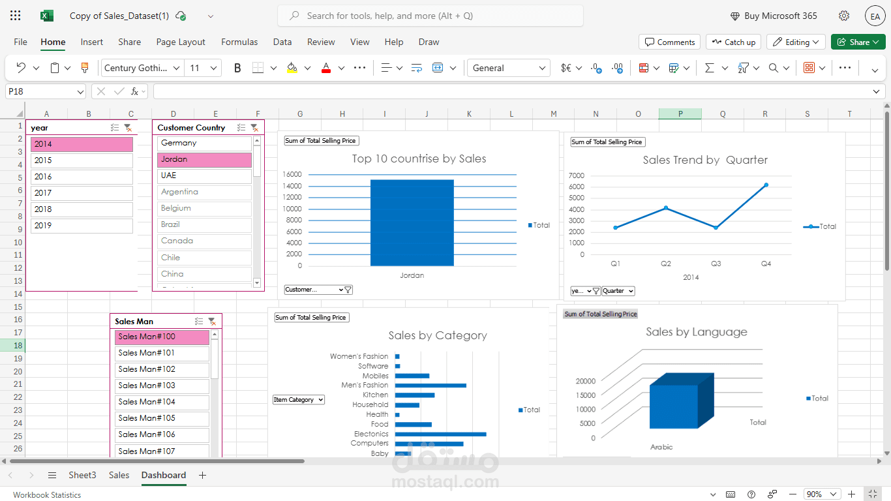
Task: Click the Catch up button
Action: click(x=733, y=42)
